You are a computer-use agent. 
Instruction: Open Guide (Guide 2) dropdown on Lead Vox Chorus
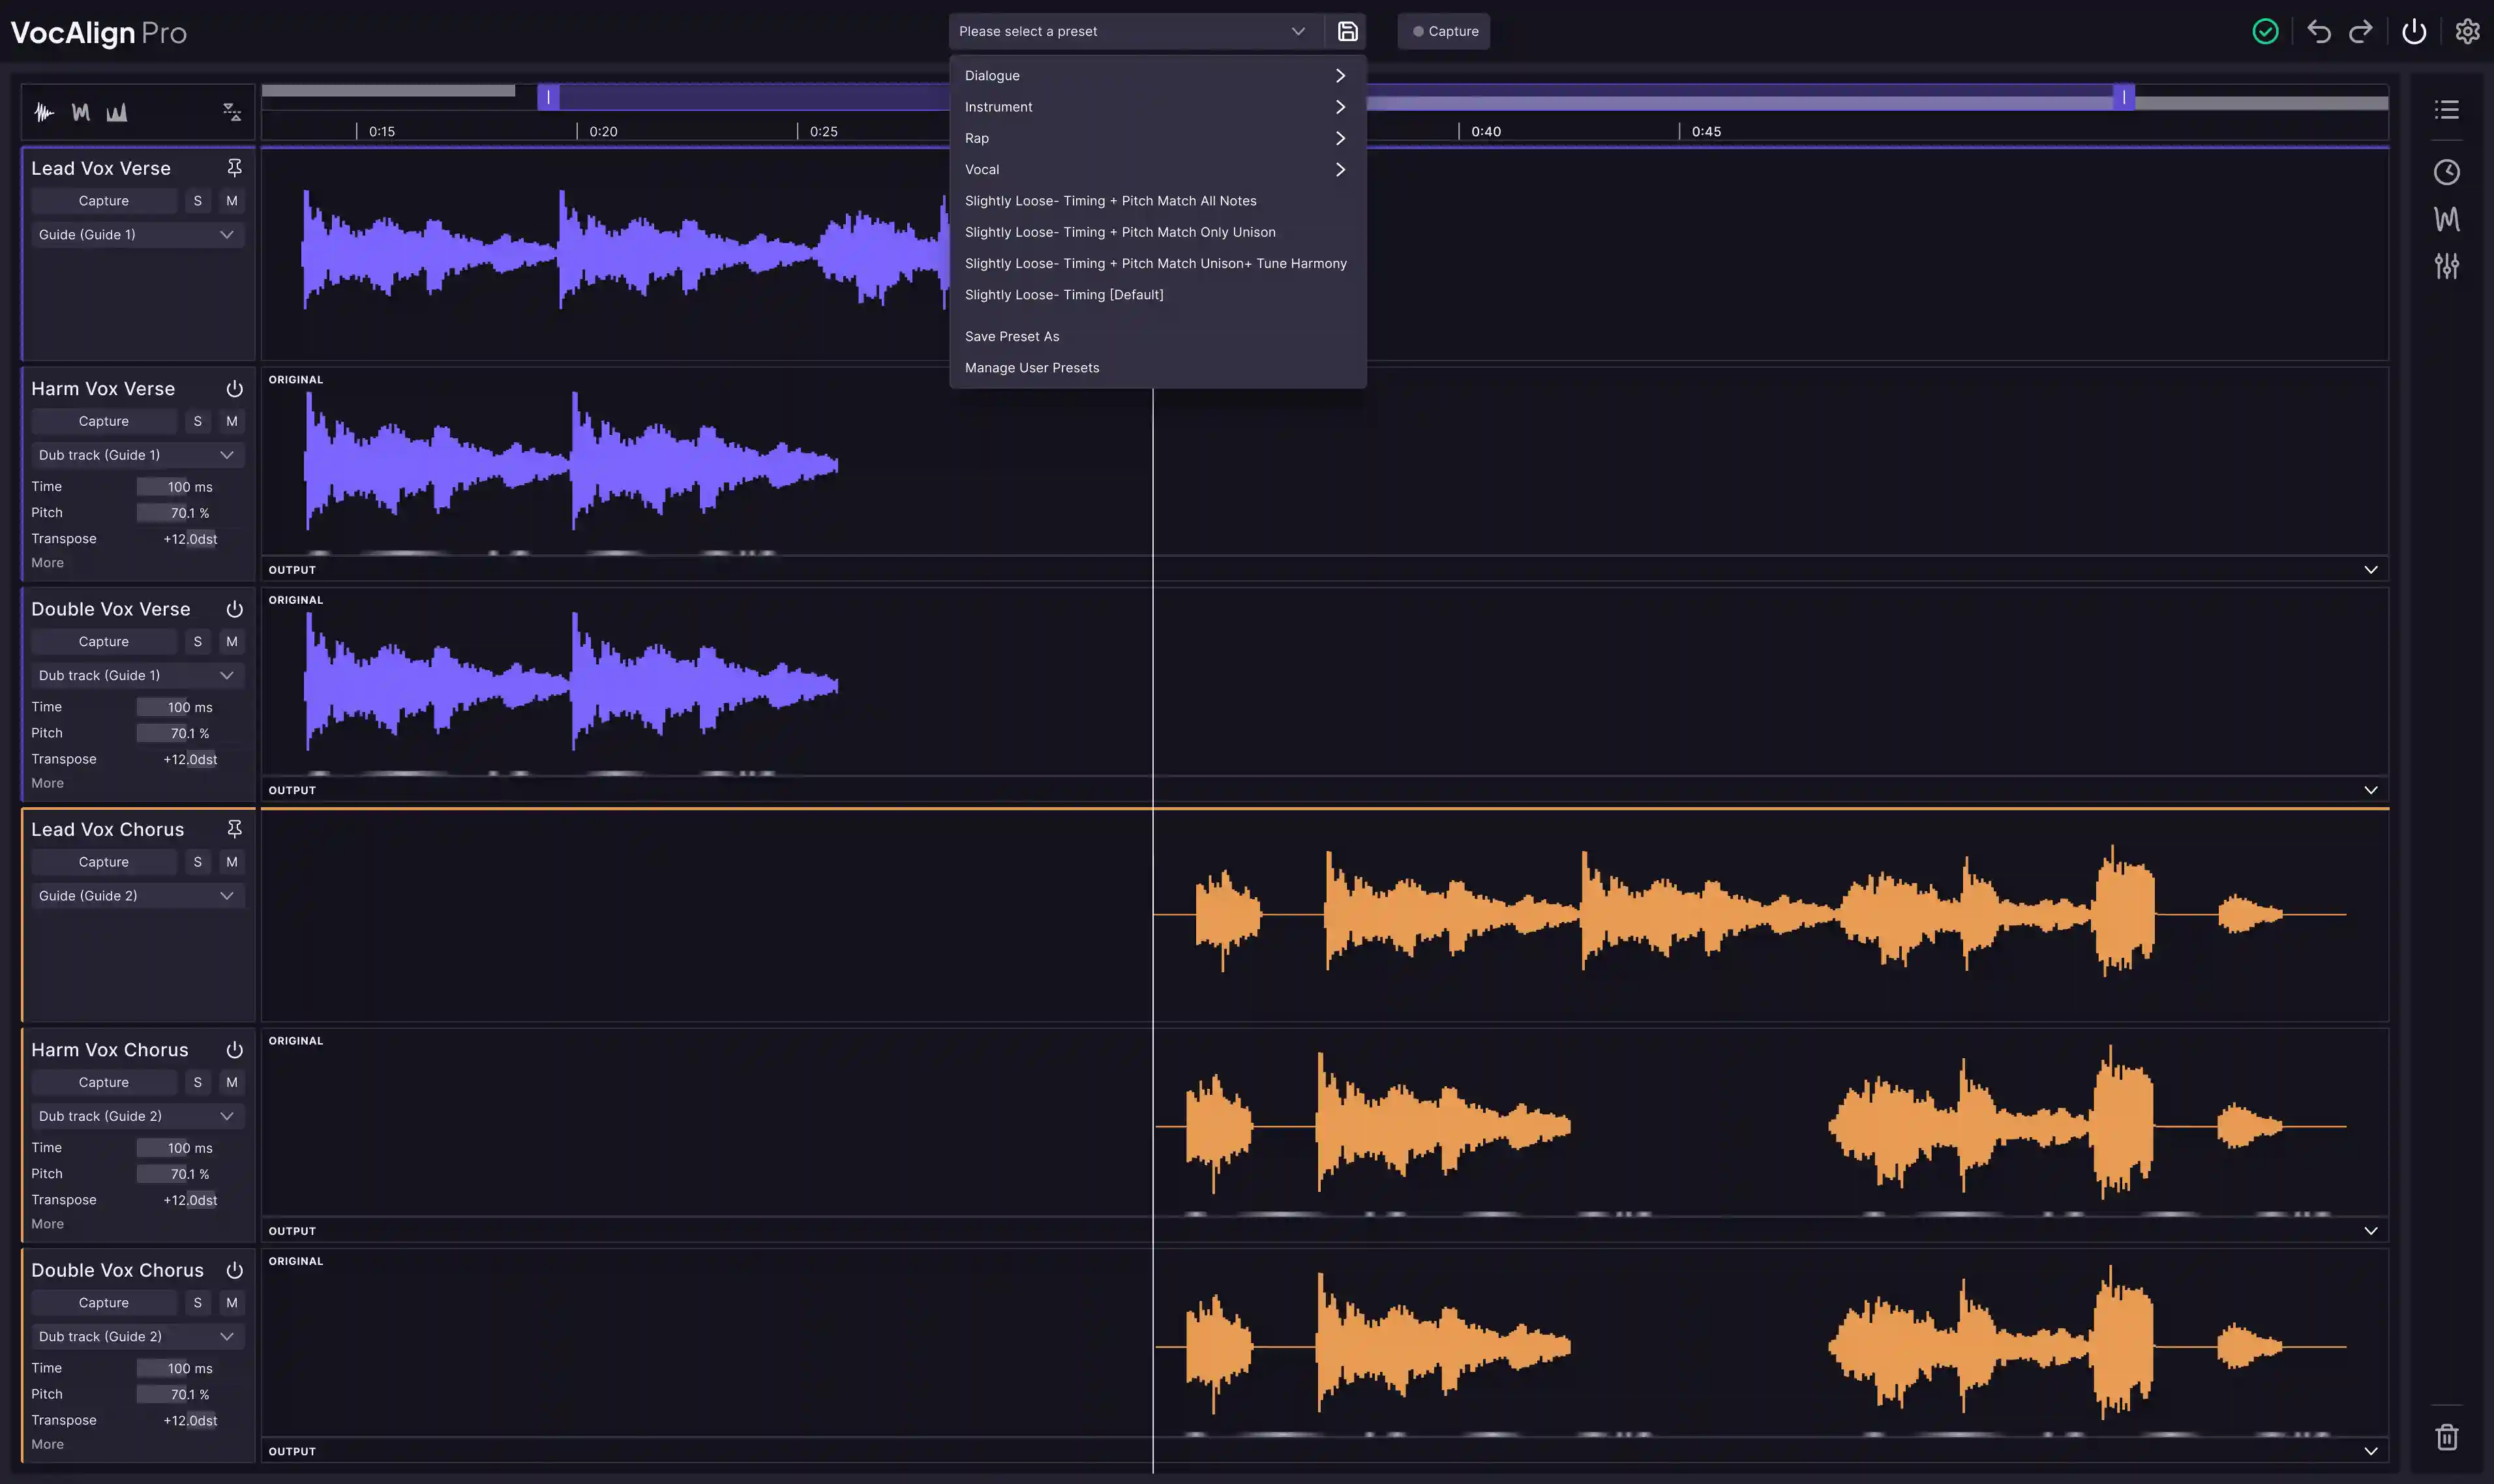pos(137,896)
